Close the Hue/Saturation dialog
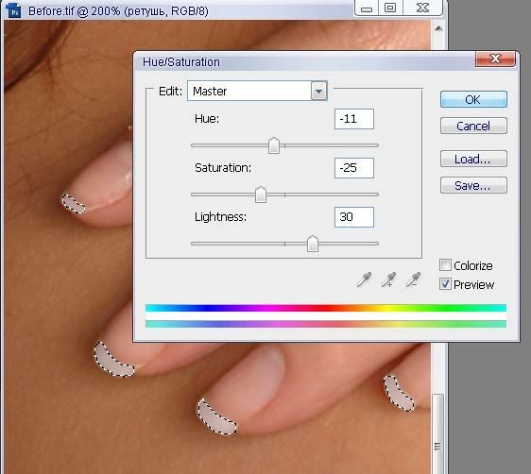 (495, 59)
